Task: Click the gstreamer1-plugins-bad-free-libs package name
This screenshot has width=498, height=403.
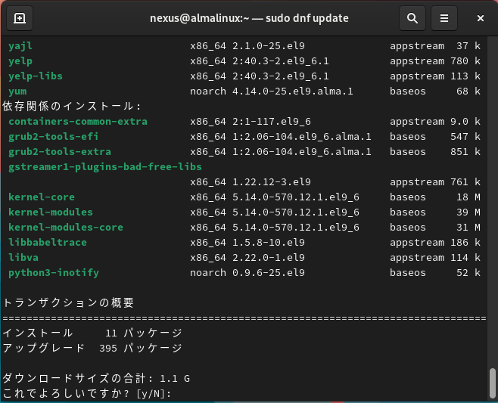Action: [x=105, y=167]
